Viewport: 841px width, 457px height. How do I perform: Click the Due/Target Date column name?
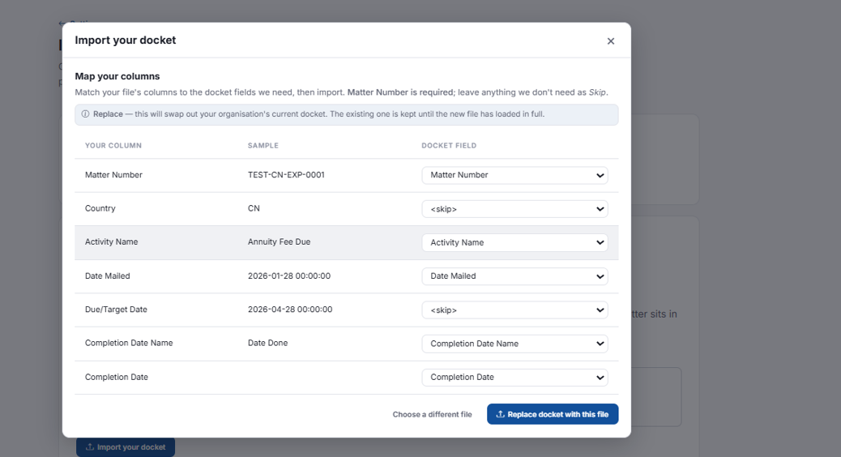coord(116,310)
